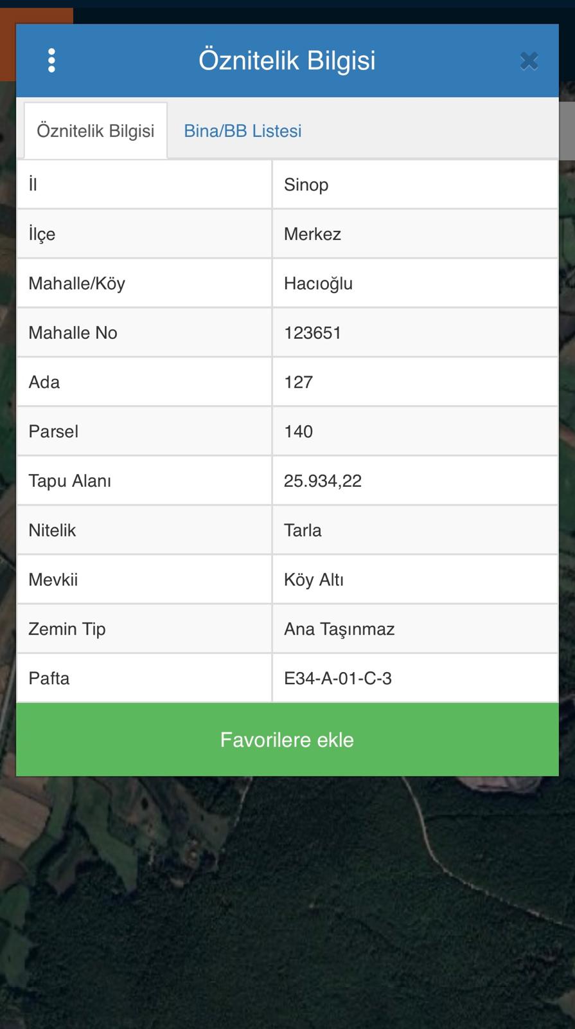This screenshot has width=575, height=1029.
Task: Click the Parsel value 140
Action: [x=298, y=432]
